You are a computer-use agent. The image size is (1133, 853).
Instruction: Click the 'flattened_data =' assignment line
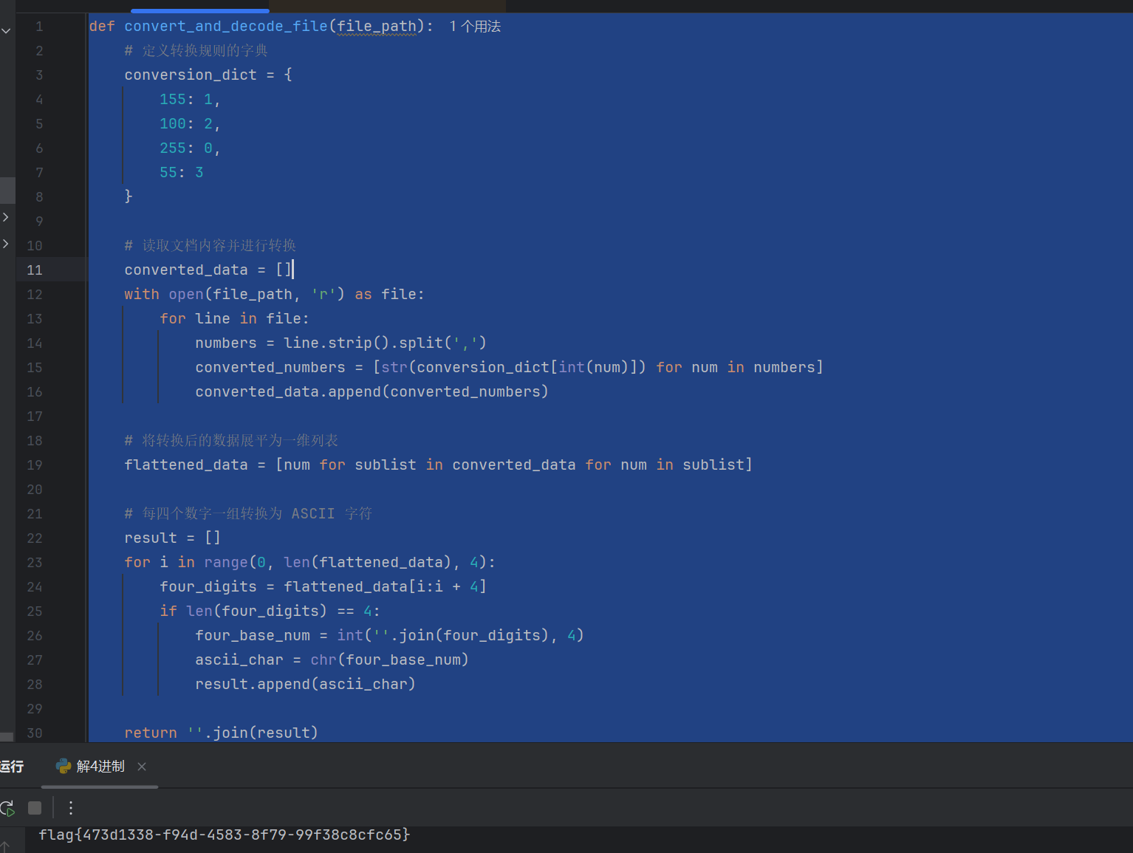point(438,465)
